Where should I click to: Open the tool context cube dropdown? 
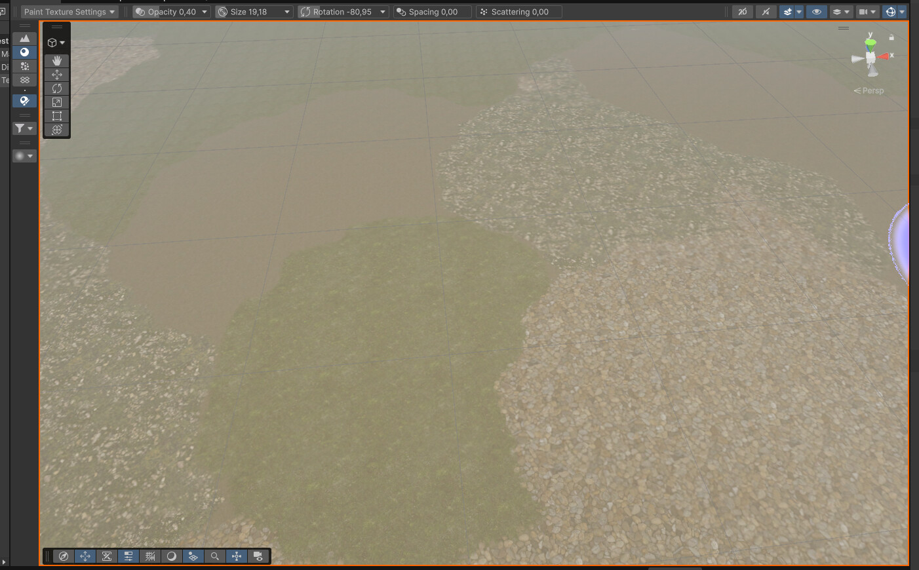[x=56, y=42]
